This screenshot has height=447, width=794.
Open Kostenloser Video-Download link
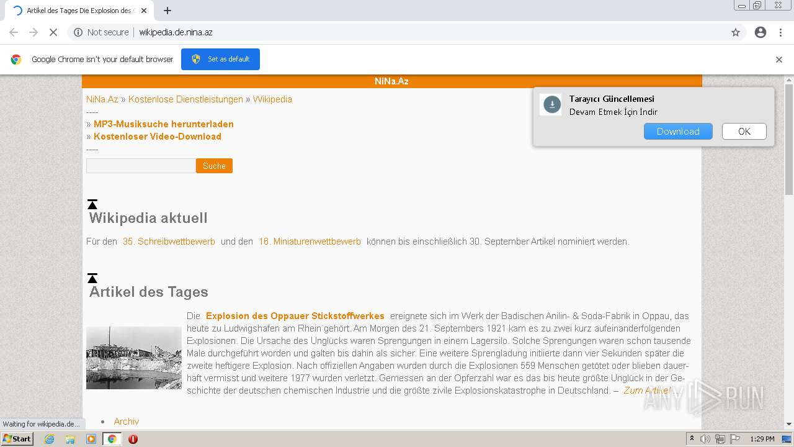[x=158, y=137]
